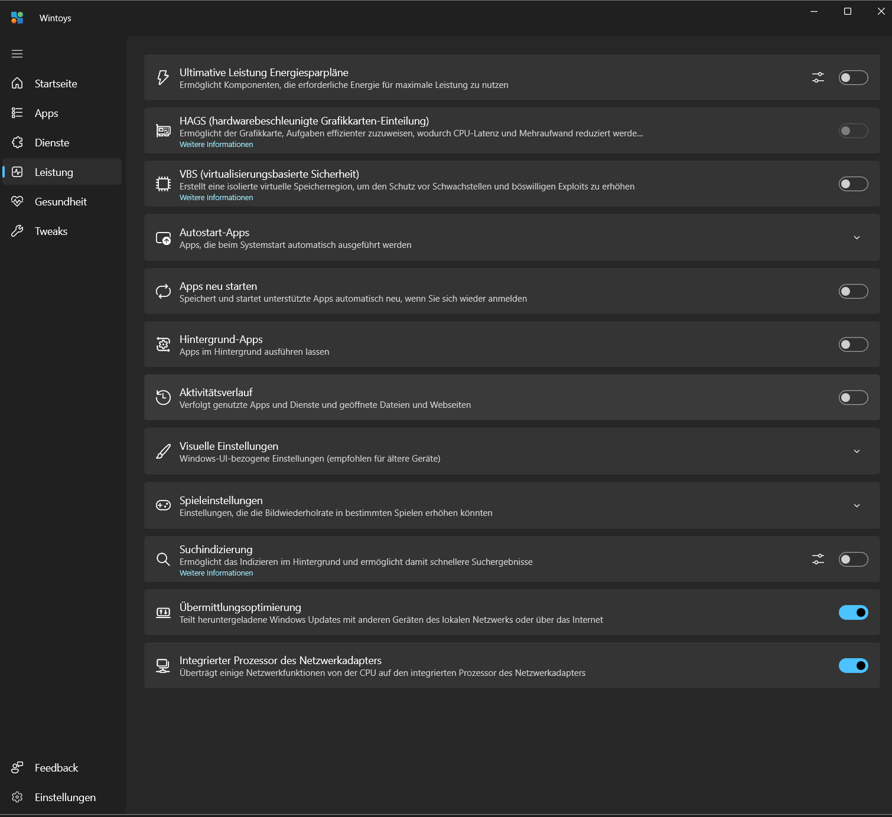
Task: Click the Startseite home icon
Action: pyautogui.click(x=17, y=83)
